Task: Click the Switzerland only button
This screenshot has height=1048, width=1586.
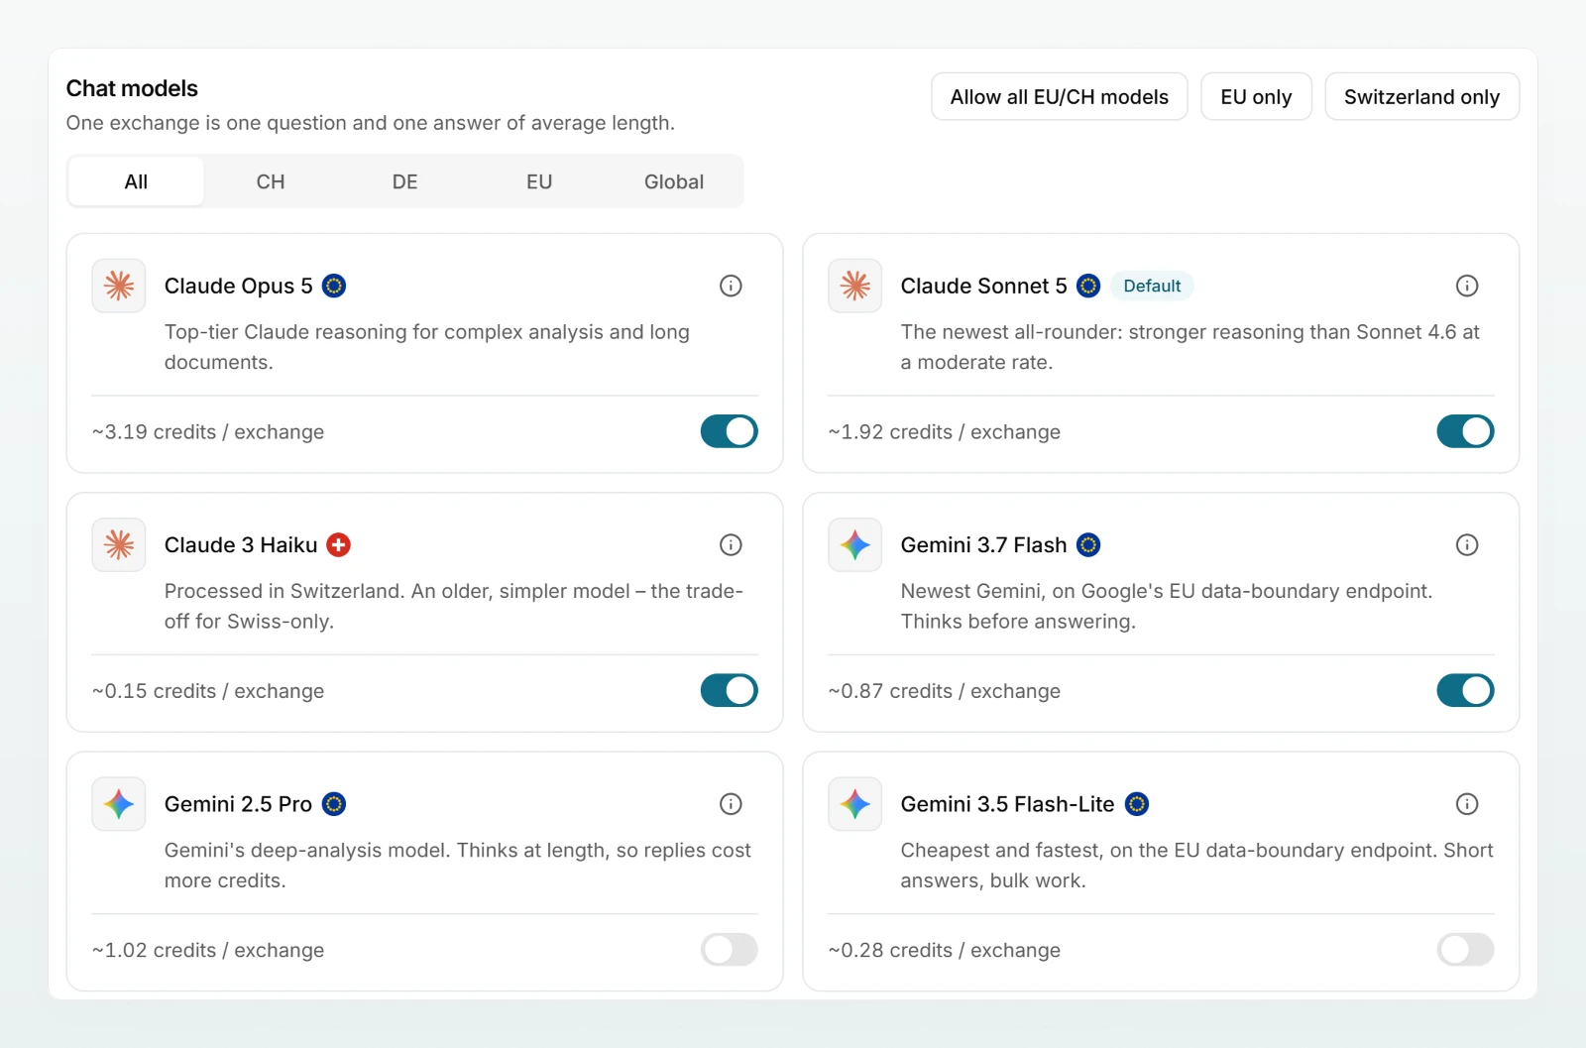Action: 1421,96
